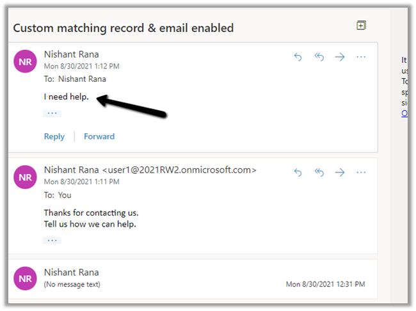Click reply-all icon on the 1:12 PM message
This screenshot has height=311, width=416.
point(319,57)
